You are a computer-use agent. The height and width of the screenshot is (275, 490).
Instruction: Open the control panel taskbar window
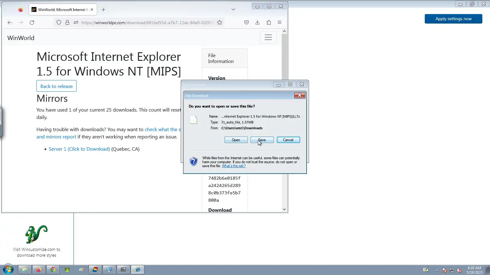(109, 269)
